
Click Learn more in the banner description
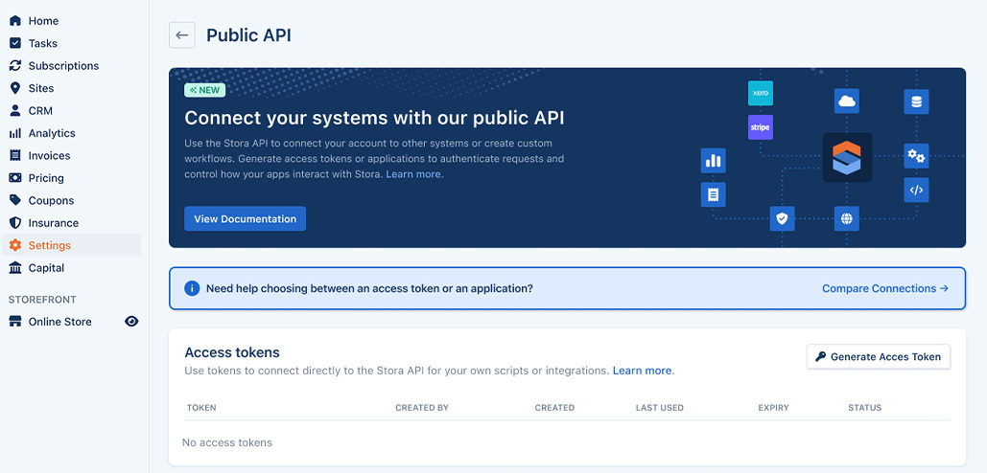[413, 174]
